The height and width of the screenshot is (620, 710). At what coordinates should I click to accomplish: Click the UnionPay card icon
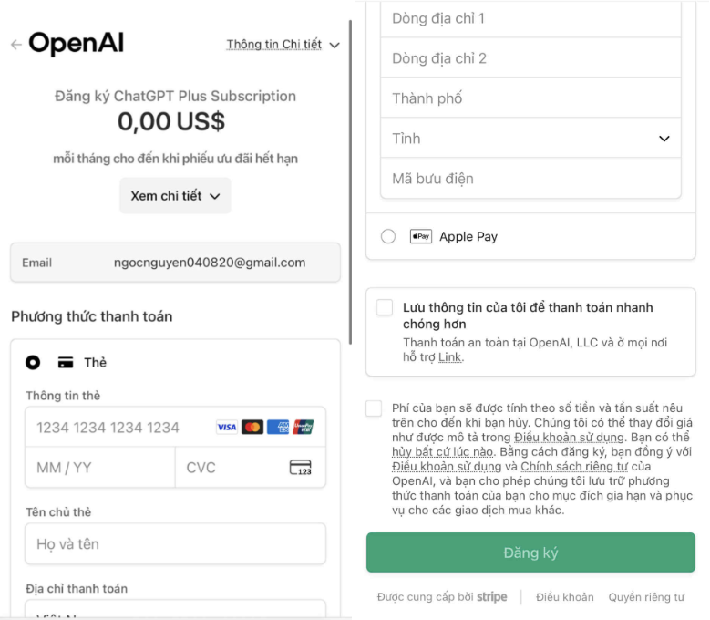coord(303,427)
